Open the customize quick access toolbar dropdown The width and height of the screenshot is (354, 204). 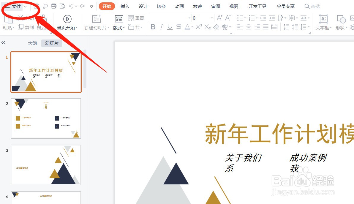coord(91,7)
